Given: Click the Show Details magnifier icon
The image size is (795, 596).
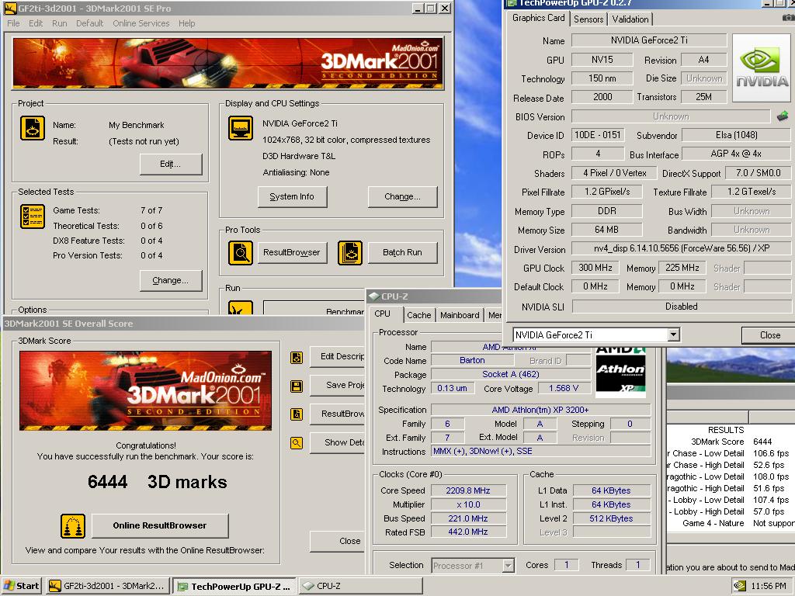Looking at the screenshot, I should pos(297,443).
